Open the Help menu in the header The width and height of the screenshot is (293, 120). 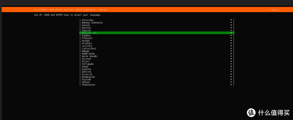(274, 10)
